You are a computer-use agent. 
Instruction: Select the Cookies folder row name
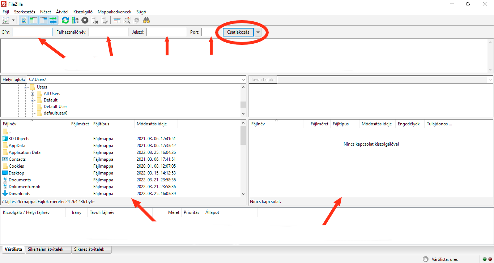click(16, 166)
